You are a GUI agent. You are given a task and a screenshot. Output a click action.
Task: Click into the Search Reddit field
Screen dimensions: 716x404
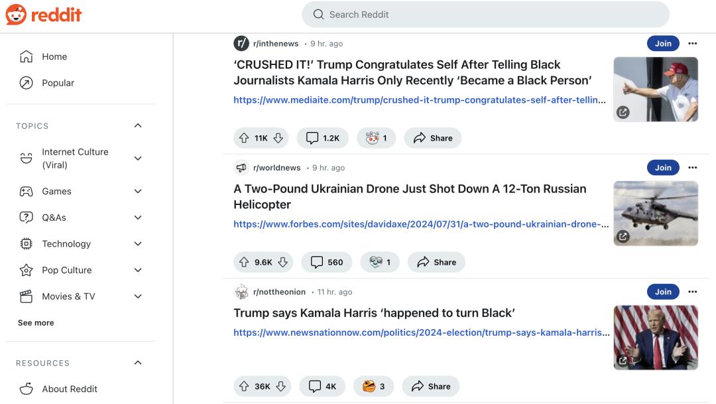click(x=485, y=15)
